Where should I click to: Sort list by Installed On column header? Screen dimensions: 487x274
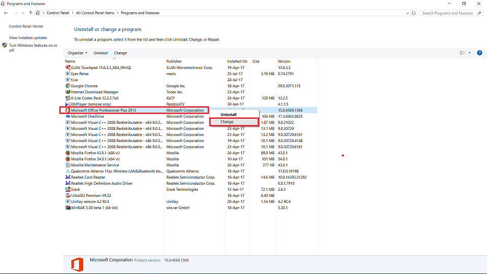pos(237,61)
